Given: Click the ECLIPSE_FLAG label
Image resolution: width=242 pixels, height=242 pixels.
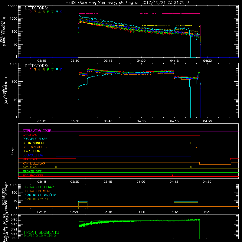Looking at the screenshot, I should (33, 155).
